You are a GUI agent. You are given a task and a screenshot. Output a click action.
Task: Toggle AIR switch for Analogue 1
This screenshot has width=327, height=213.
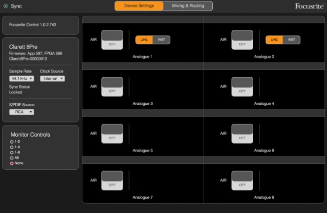112,40
